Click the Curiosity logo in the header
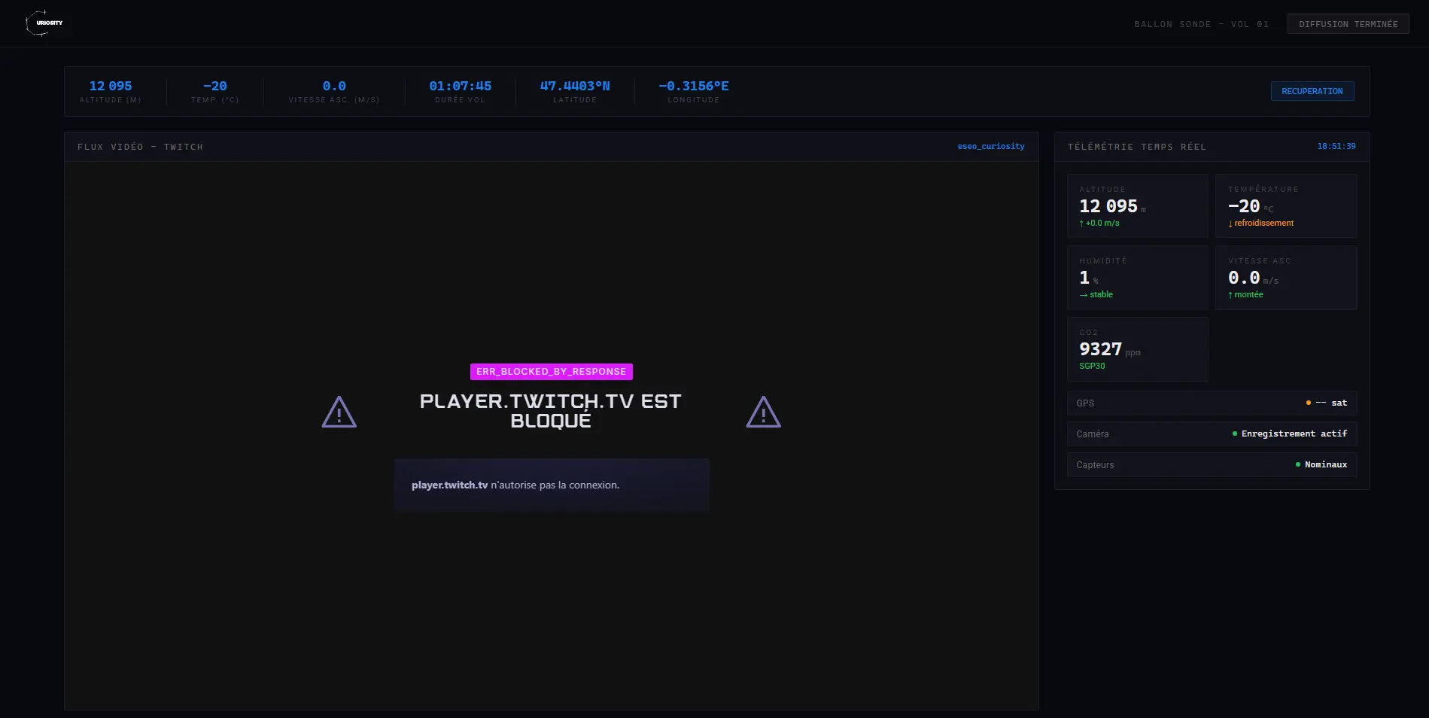 click(x=44, y=23)
